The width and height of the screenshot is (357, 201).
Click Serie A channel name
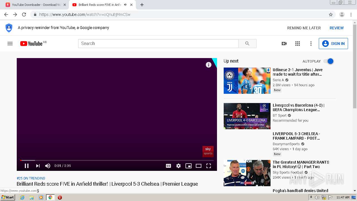tap(278, 80)
